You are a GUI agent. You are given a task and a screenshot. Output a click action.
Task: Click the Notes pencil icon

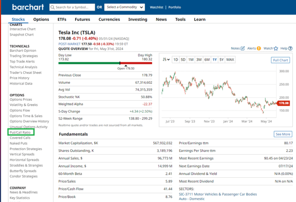(242, 48)
